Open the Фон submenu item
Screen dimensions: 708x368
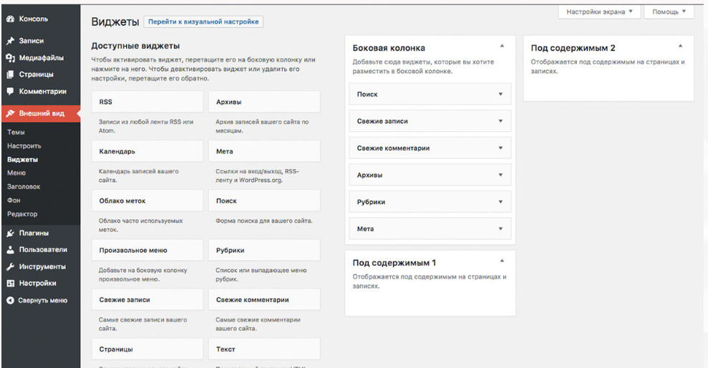click(x=14, y=200)
